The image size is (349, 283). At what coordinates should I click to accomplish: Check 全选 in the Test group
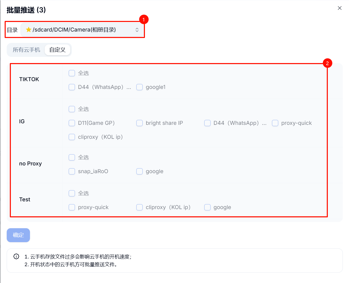pos(72,193)
